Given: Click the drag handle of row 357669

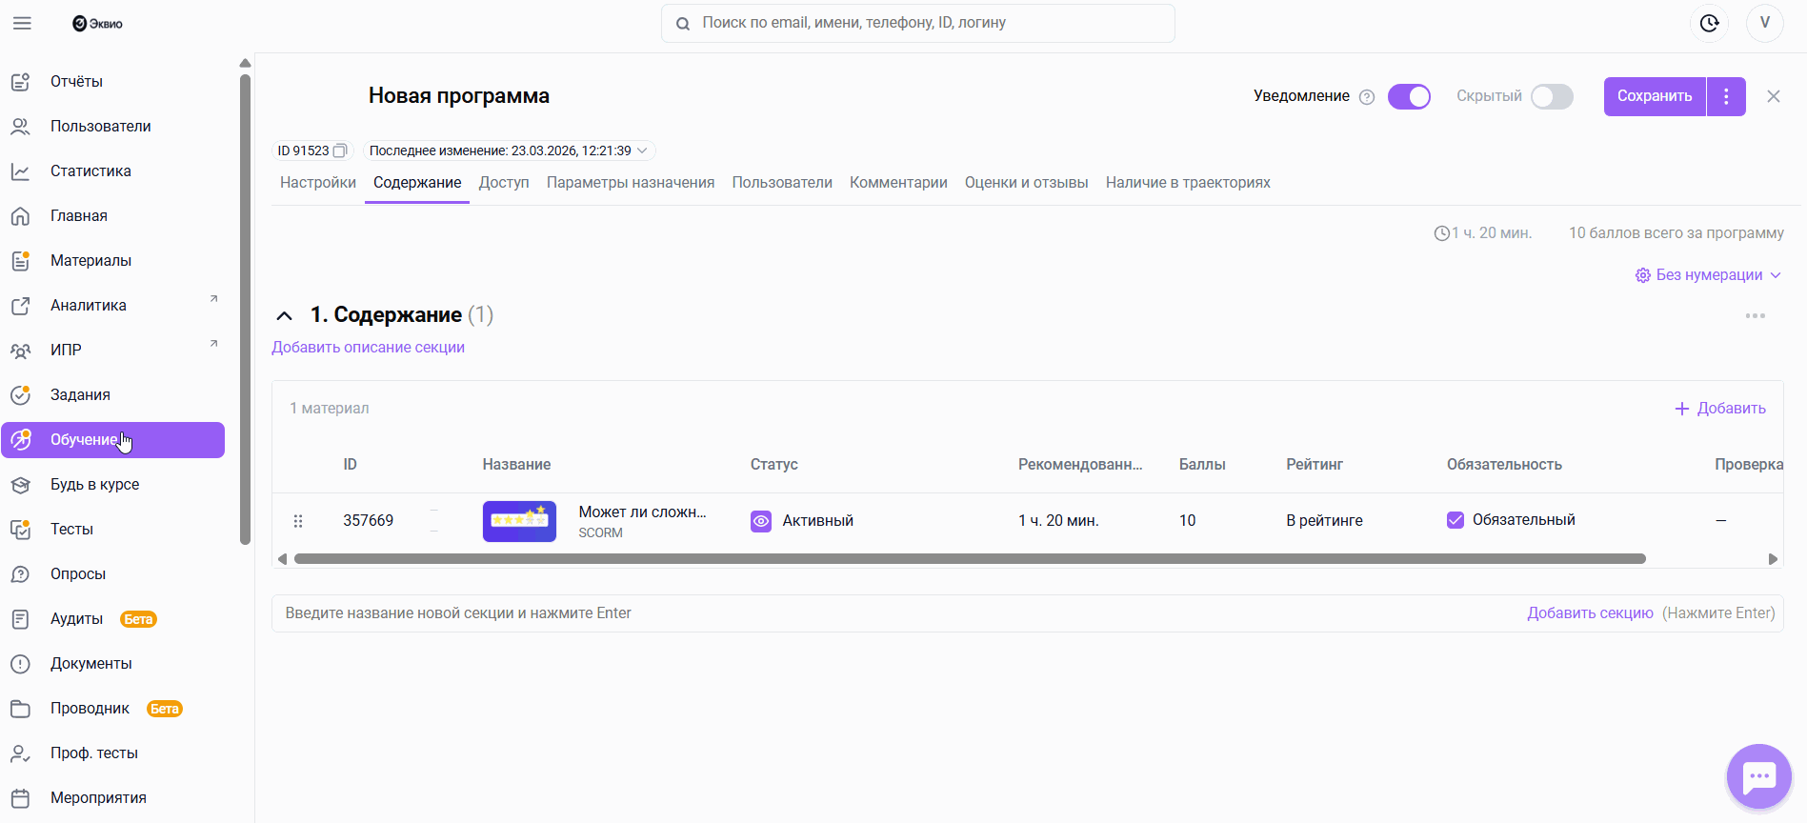Looking at the screenshot, I should click(x=298, y=521).
